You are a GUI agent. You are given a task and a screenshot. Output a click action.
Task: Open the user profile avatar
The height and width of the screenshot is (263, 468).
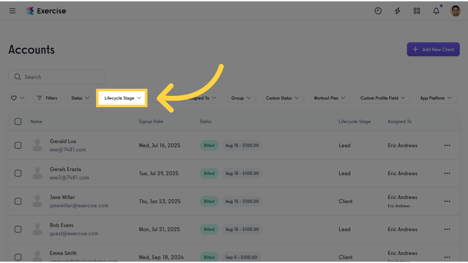pyautogui.click(x=455, y=11)
